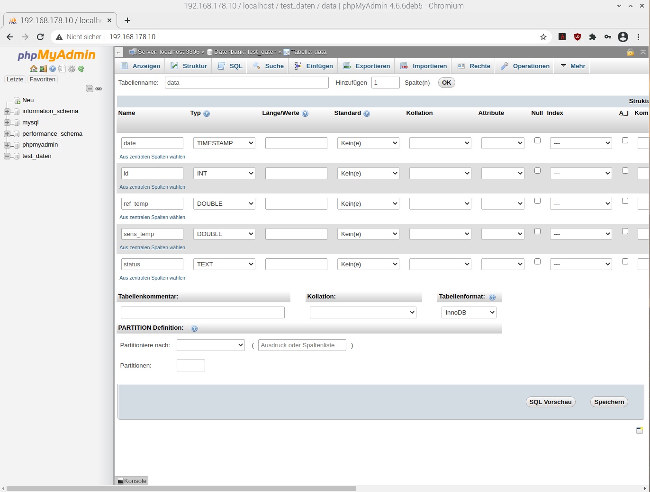
Task: Click the chain link icon in navigation panel
Action: (99, 88)
